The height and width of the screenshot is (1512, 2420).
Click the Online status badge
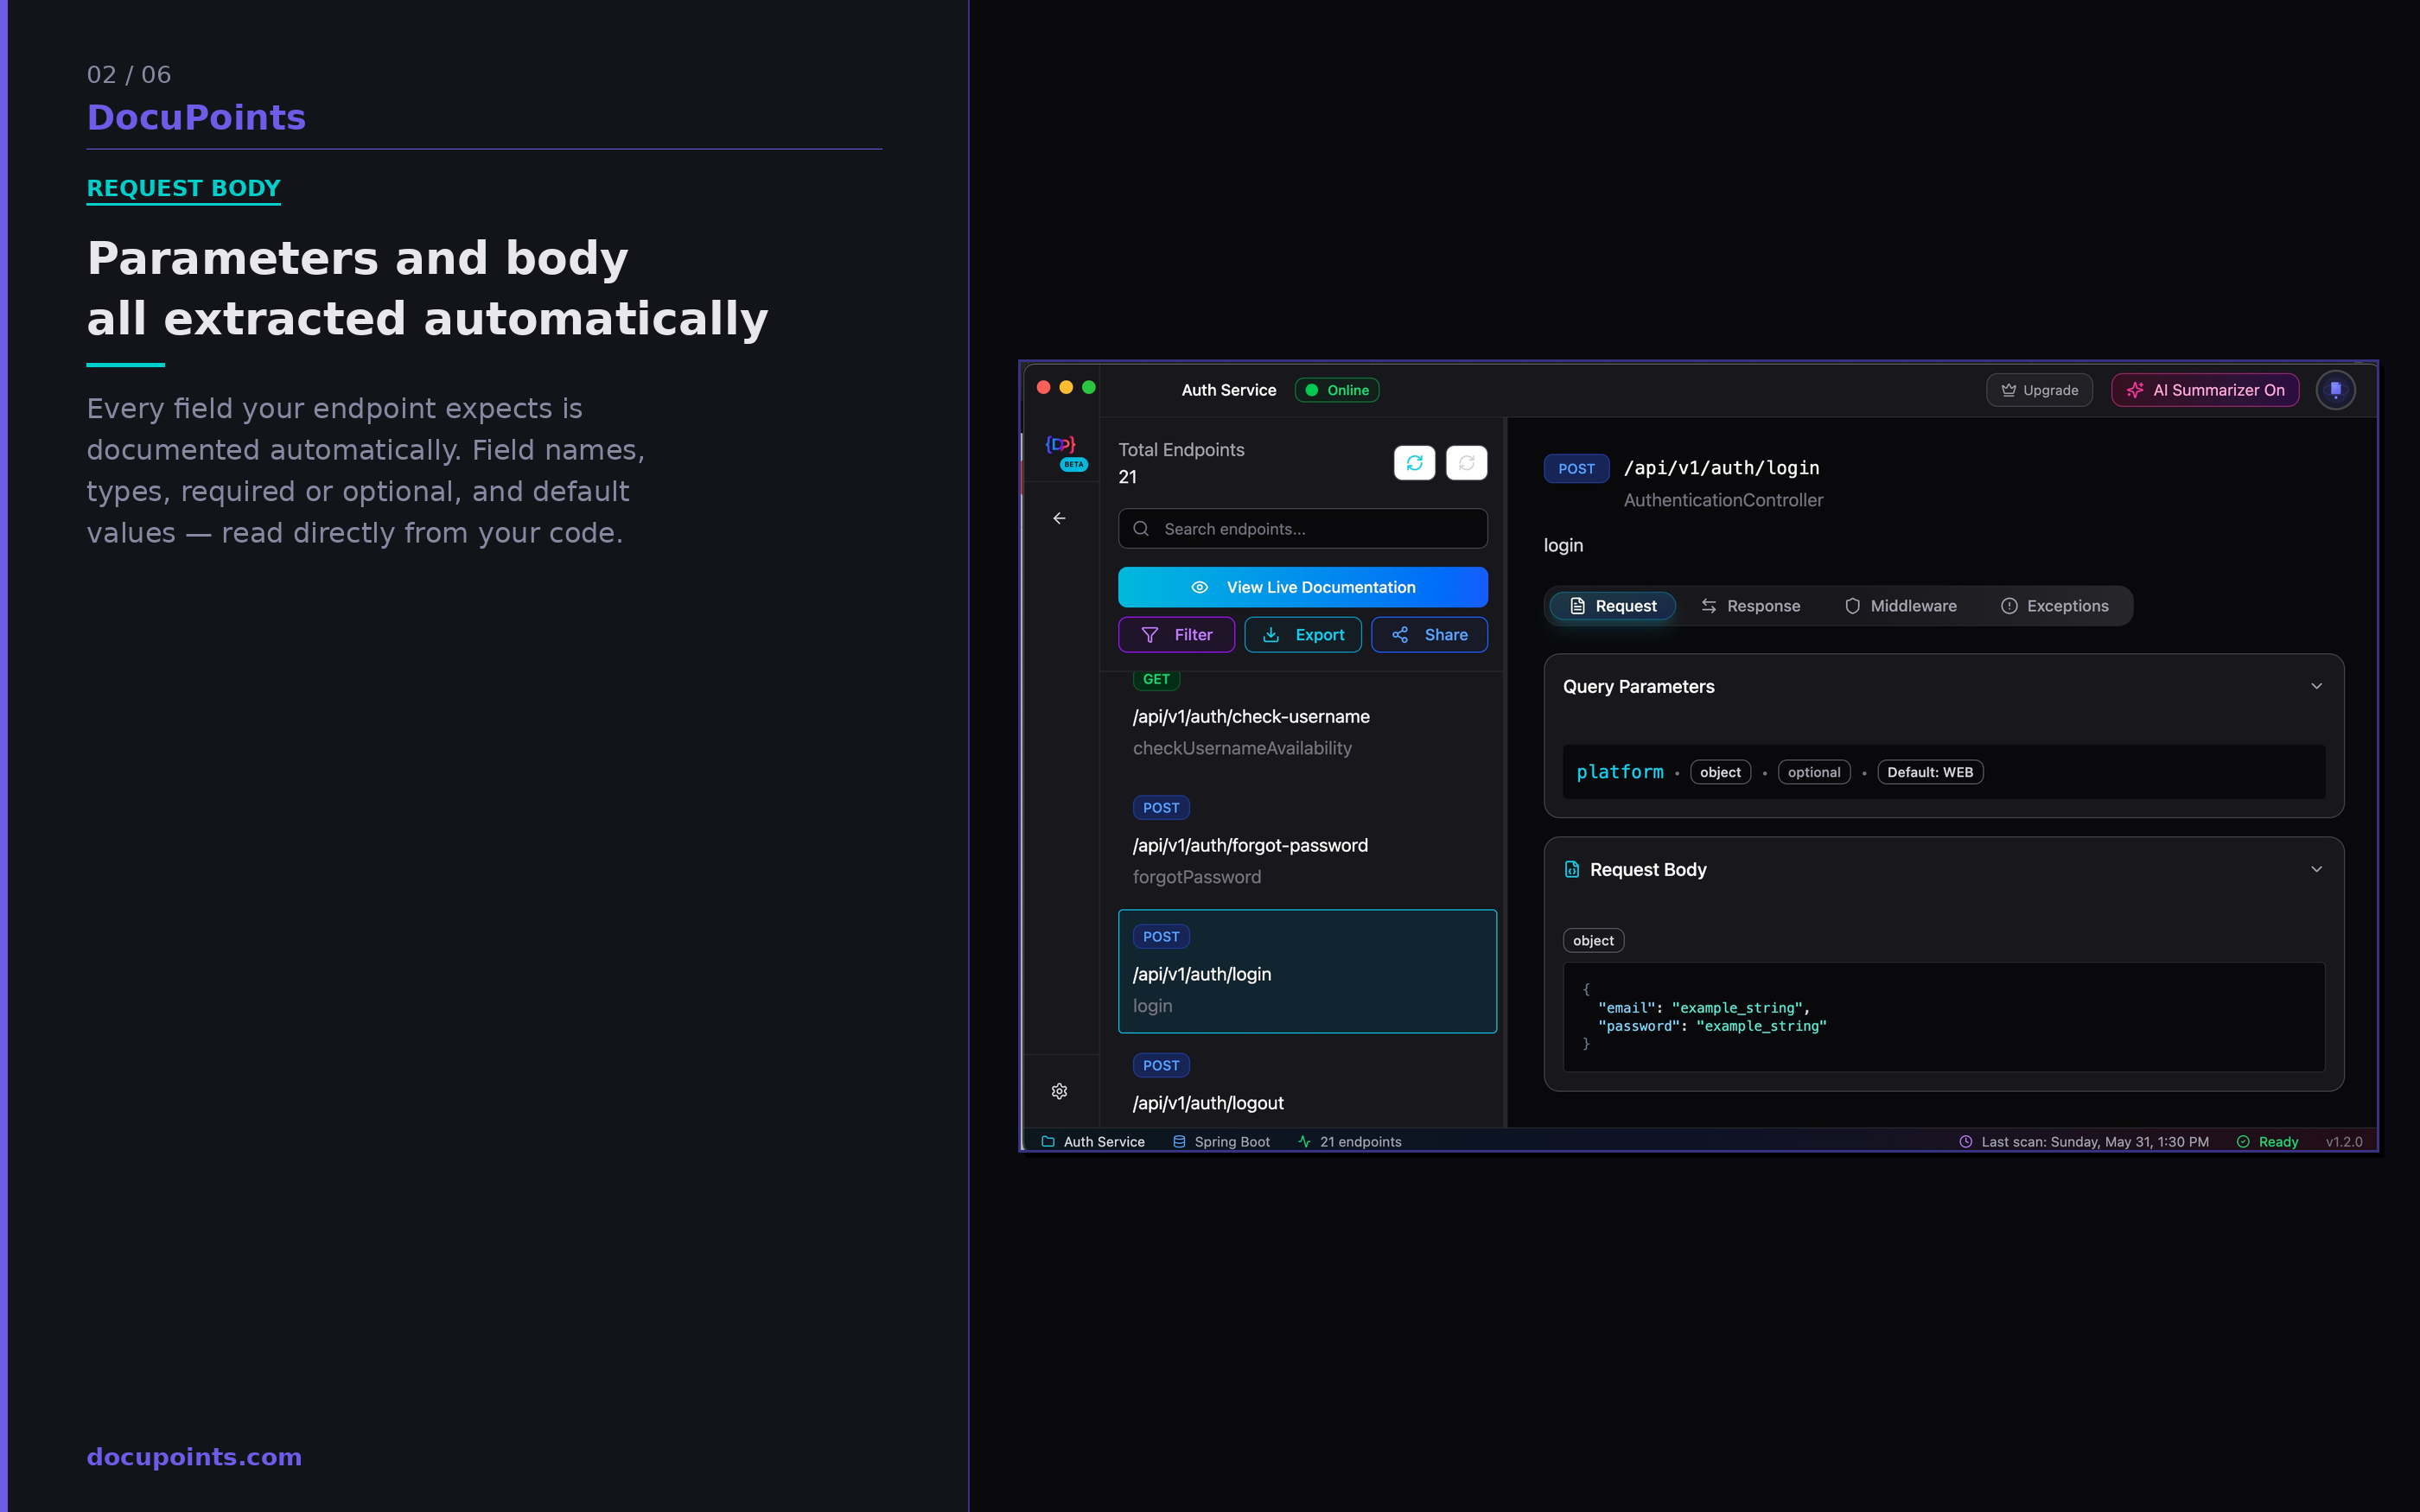[1337, 390]
